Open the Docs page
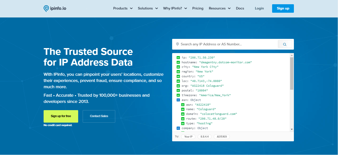338x155 pixels. (240, 8)
